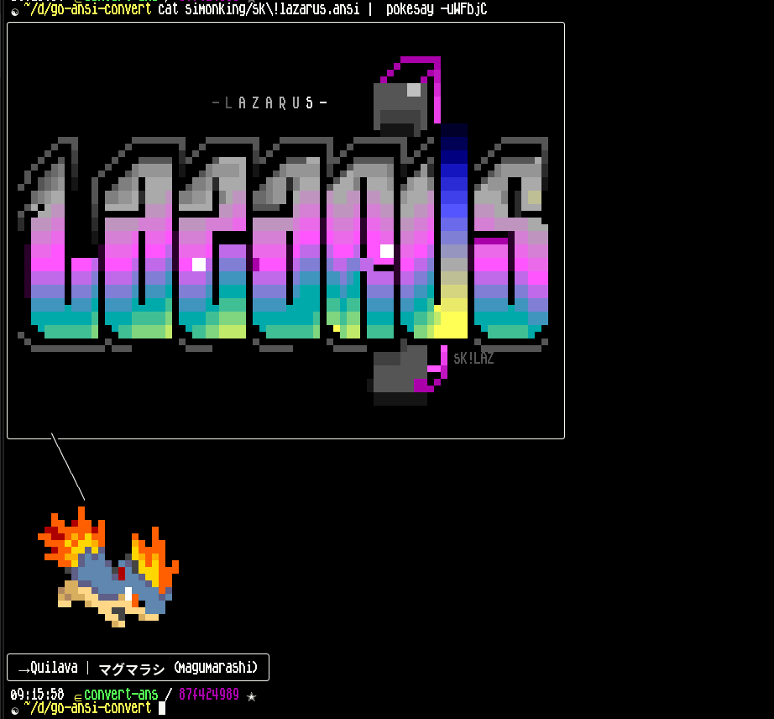This screenshot has height=719, width=774.
Task: Click the gray block below the Lazarus logo
Action: point(400,375)
